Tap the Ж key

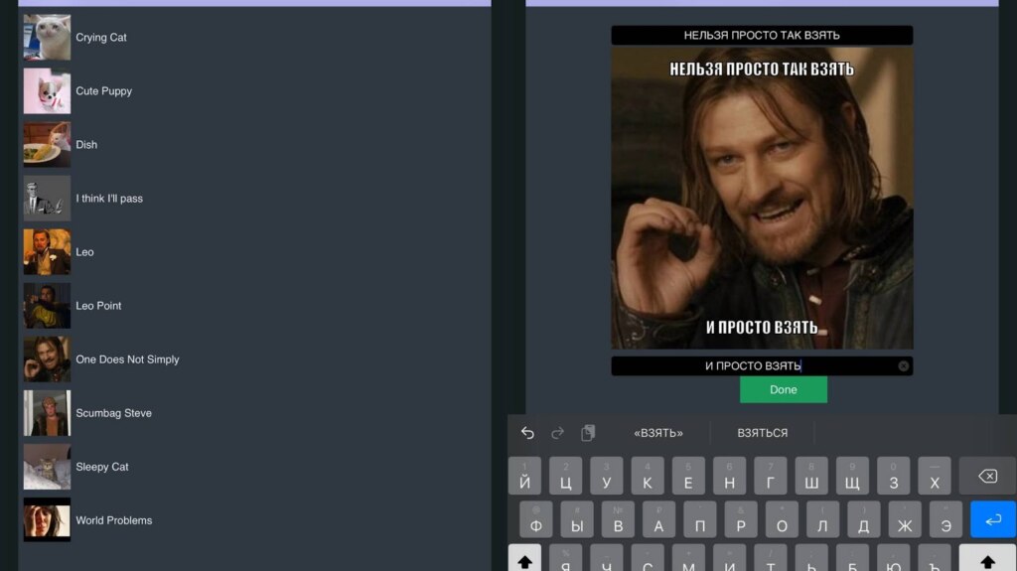(x=905, y=519)
